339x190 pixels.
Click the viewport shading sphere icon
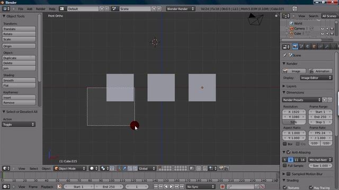click(94, 168)
